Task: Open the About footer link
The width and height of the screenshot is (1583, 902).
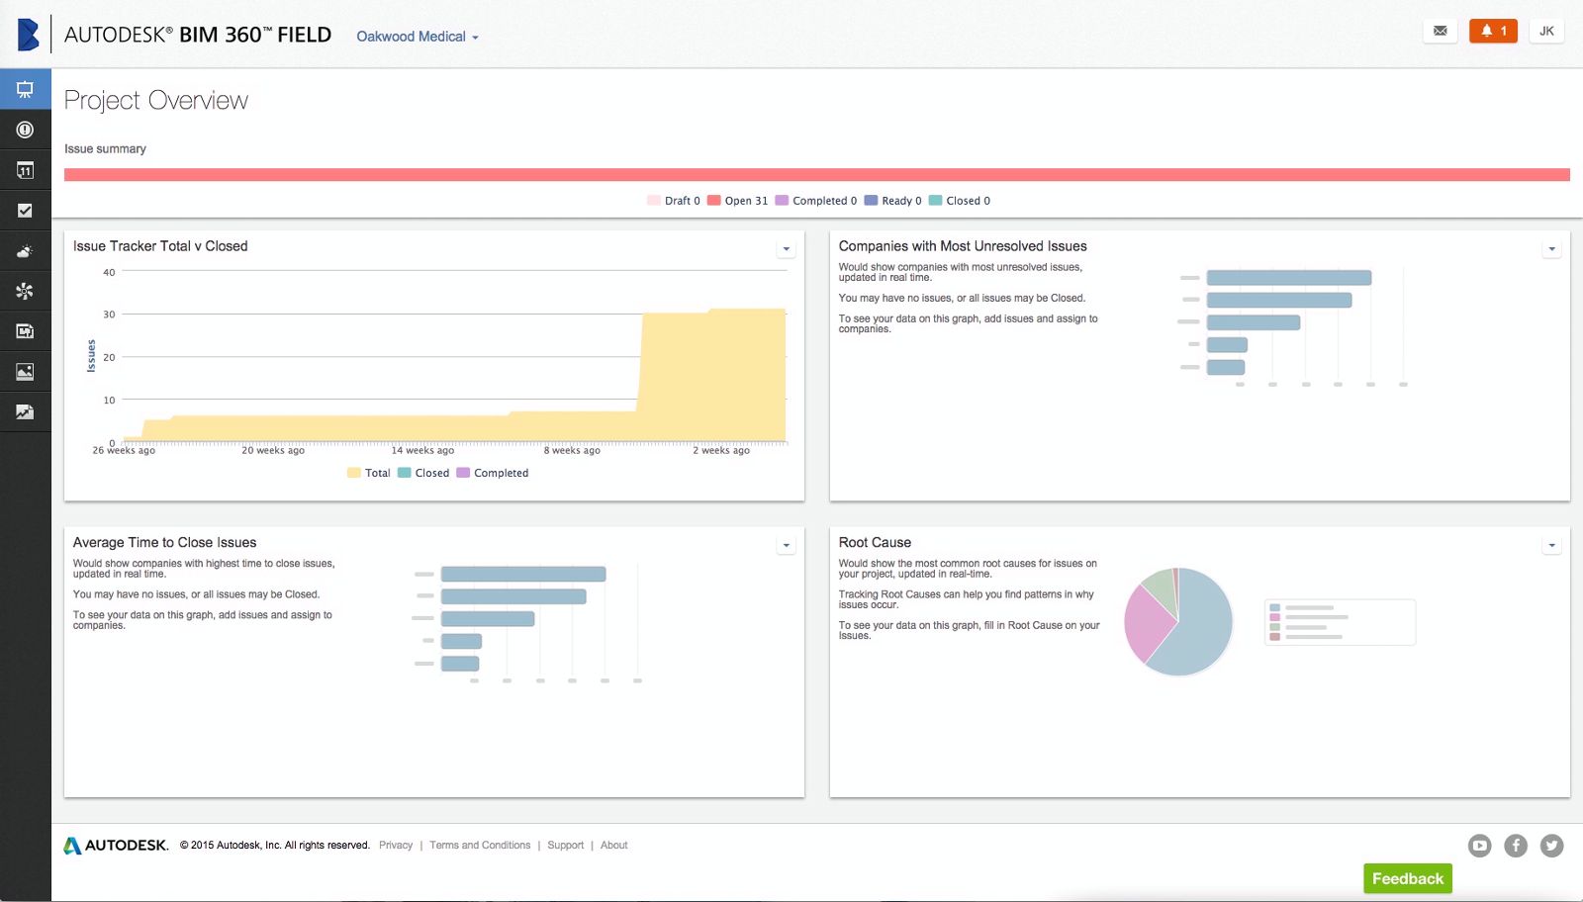Action: [614, 846]
